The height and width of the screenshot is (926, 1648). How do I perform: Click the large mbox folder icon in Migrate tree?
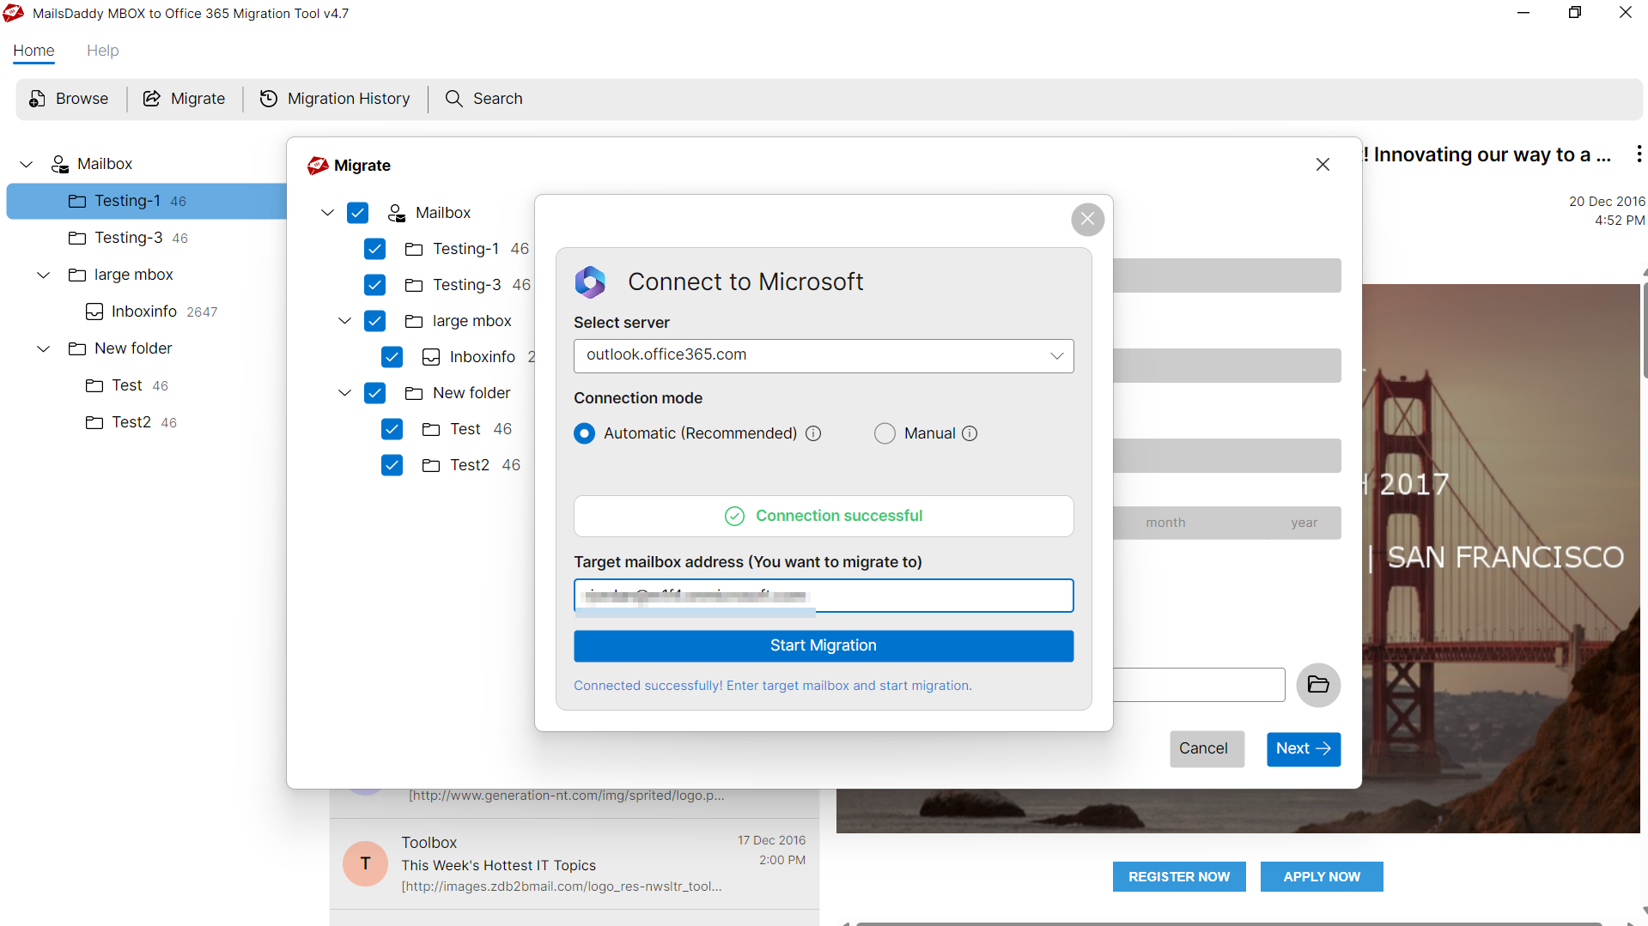414,321
